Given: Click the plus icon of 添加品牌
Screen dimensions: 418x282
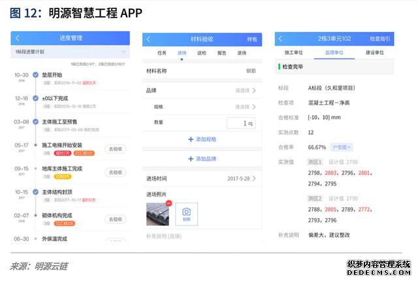Looking at the screenshot, I should tap(191, 159).
